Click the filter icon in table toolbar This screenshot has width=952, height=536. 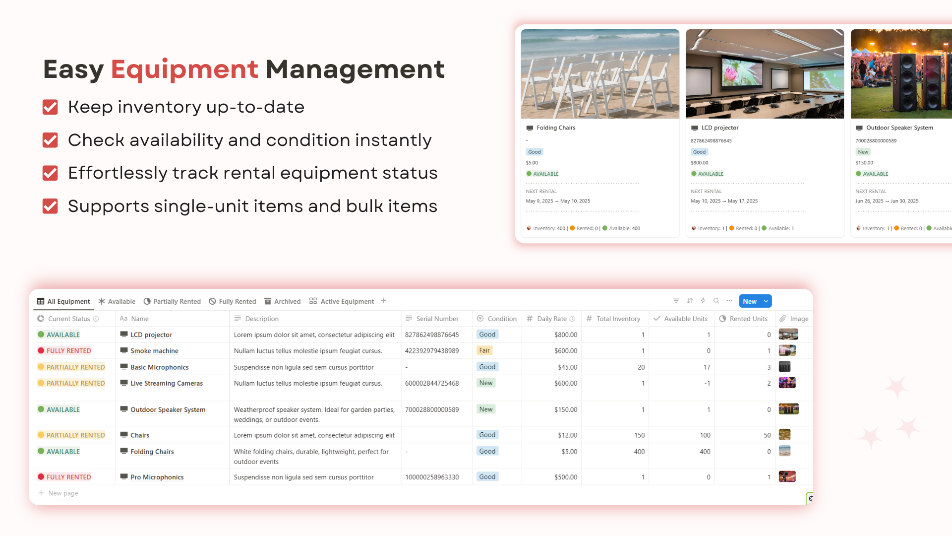676,301
